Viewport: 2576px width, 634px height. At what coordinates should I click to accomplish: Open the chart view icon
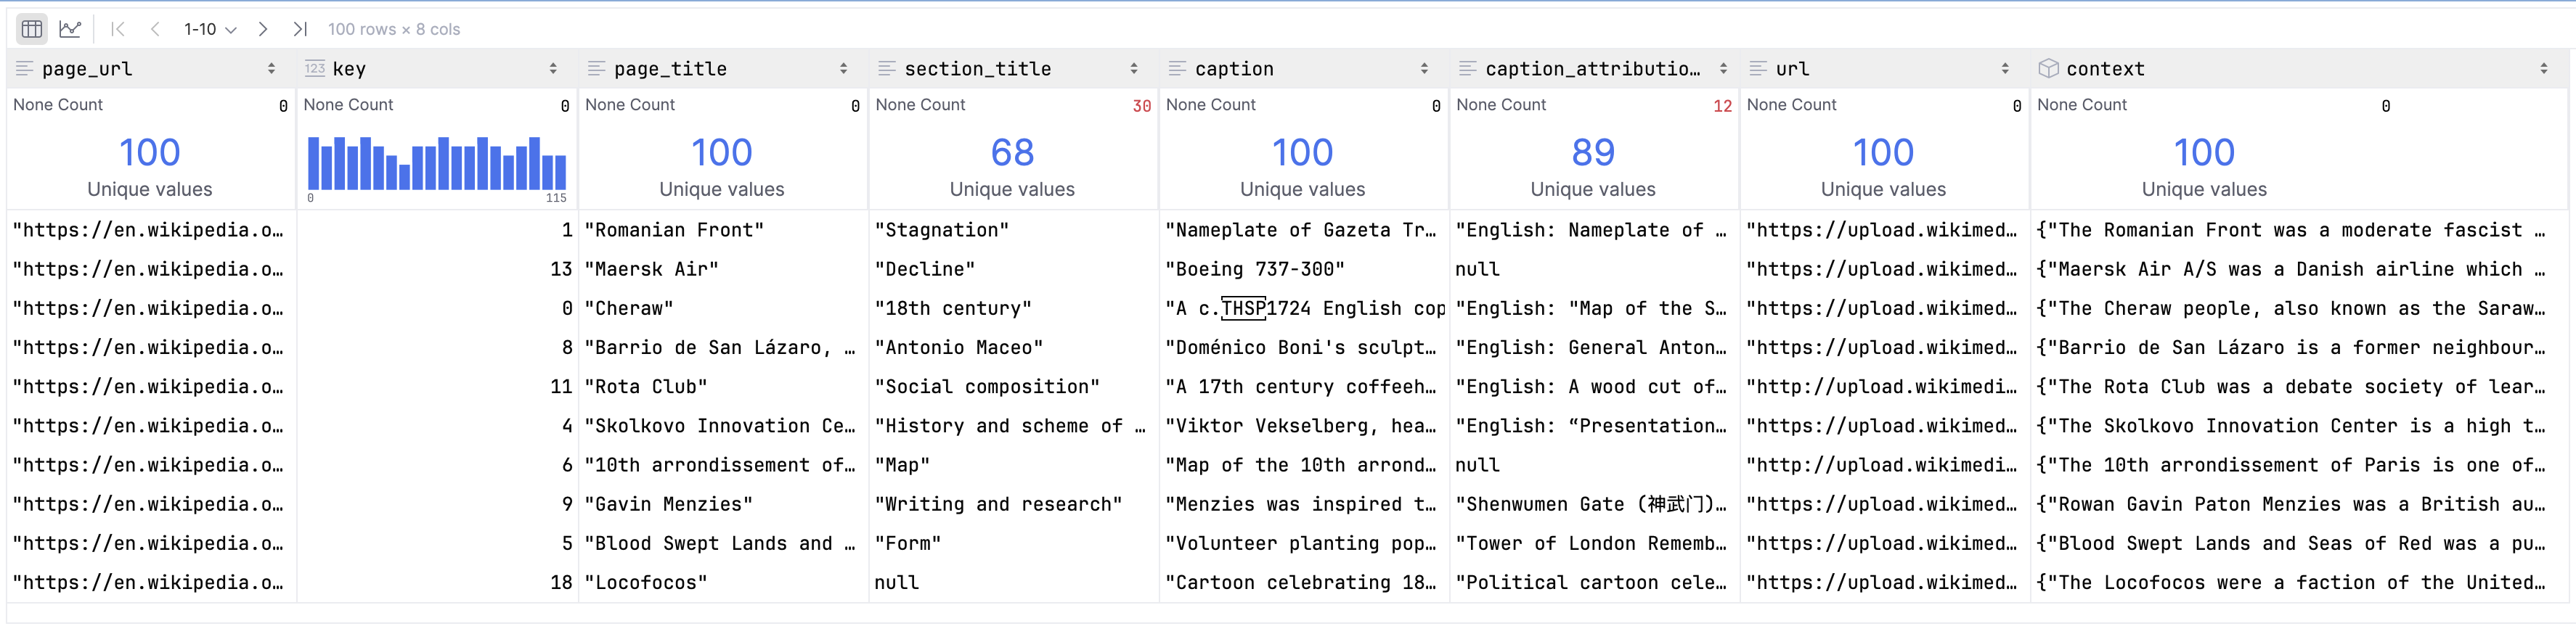click(70, 29)
